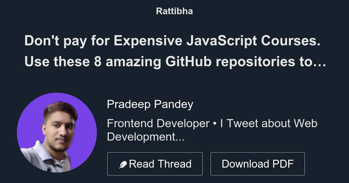The height and width of the screenshot is (183, 349).
Task: Expand the truncated "Development..." bio line
Action: pos(146,137)
